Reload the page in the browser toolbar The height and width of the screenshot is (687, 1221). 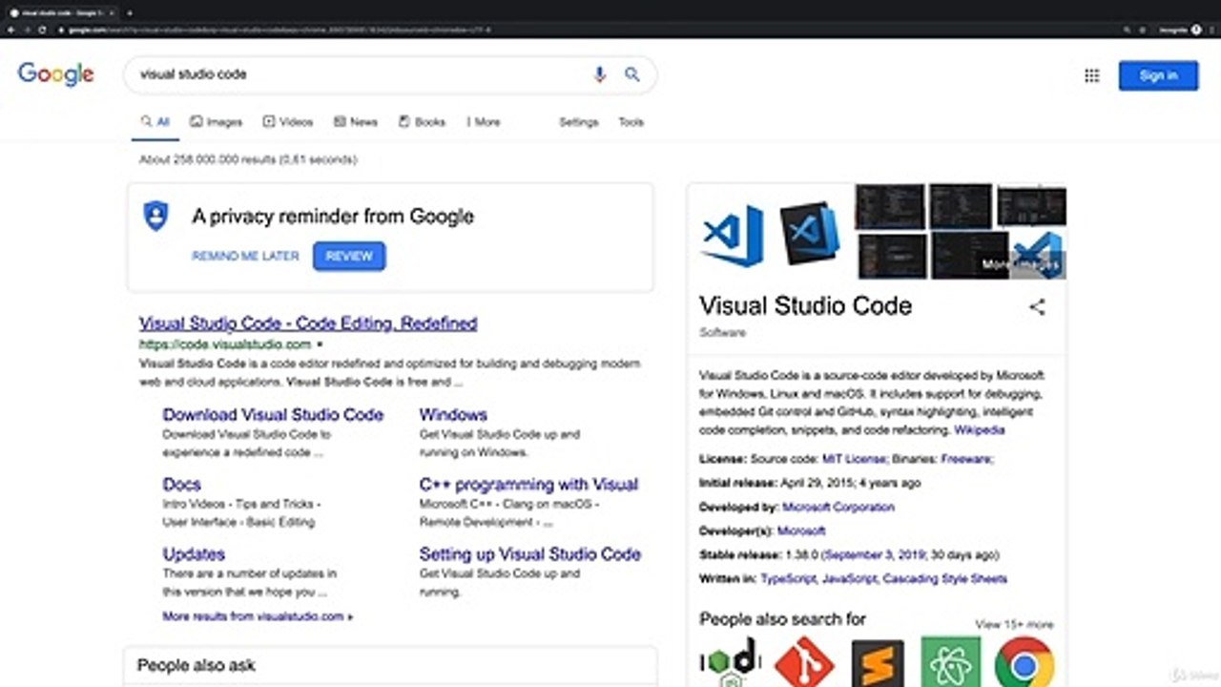(x=43, y=30)
